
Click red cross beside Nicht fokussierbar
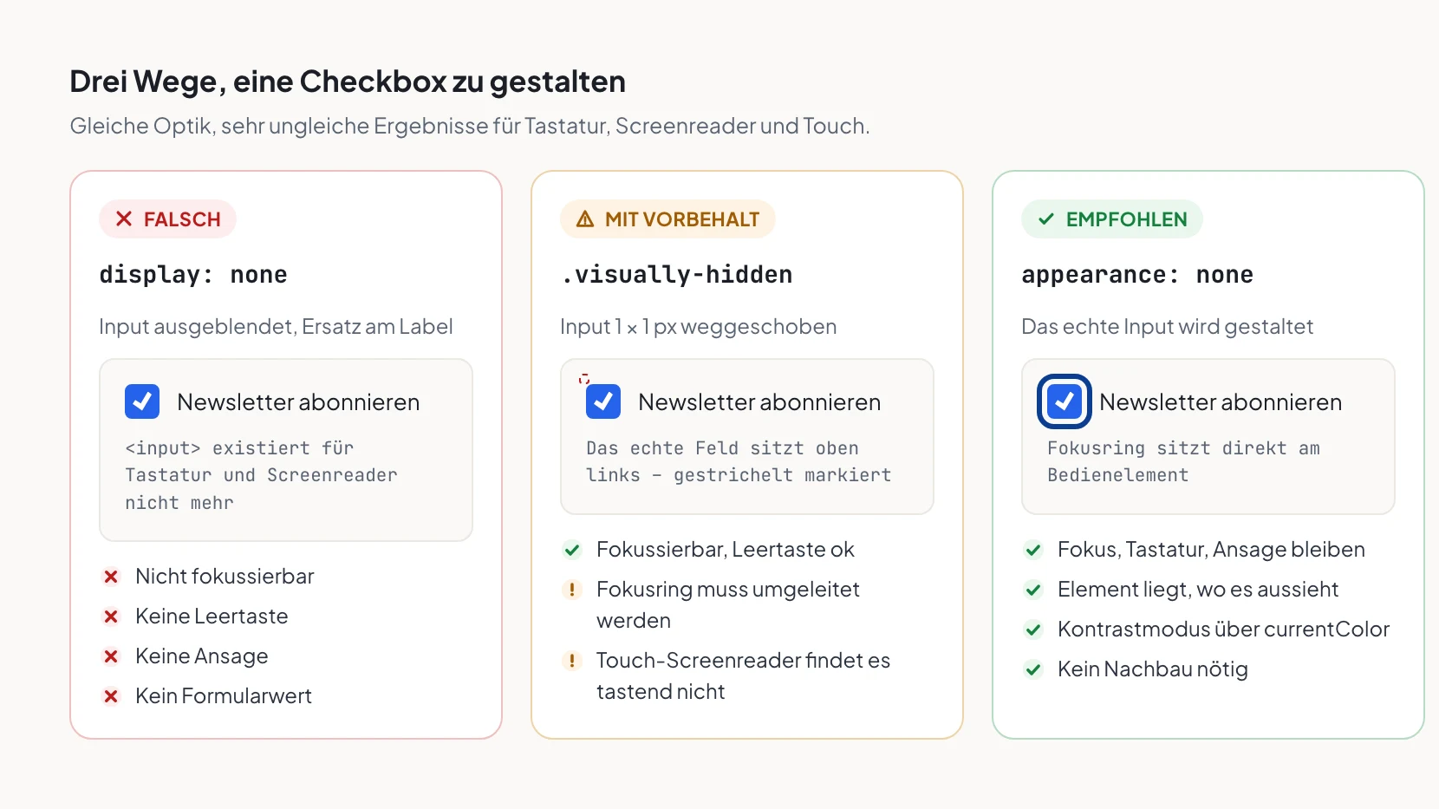tap(111, 577)
